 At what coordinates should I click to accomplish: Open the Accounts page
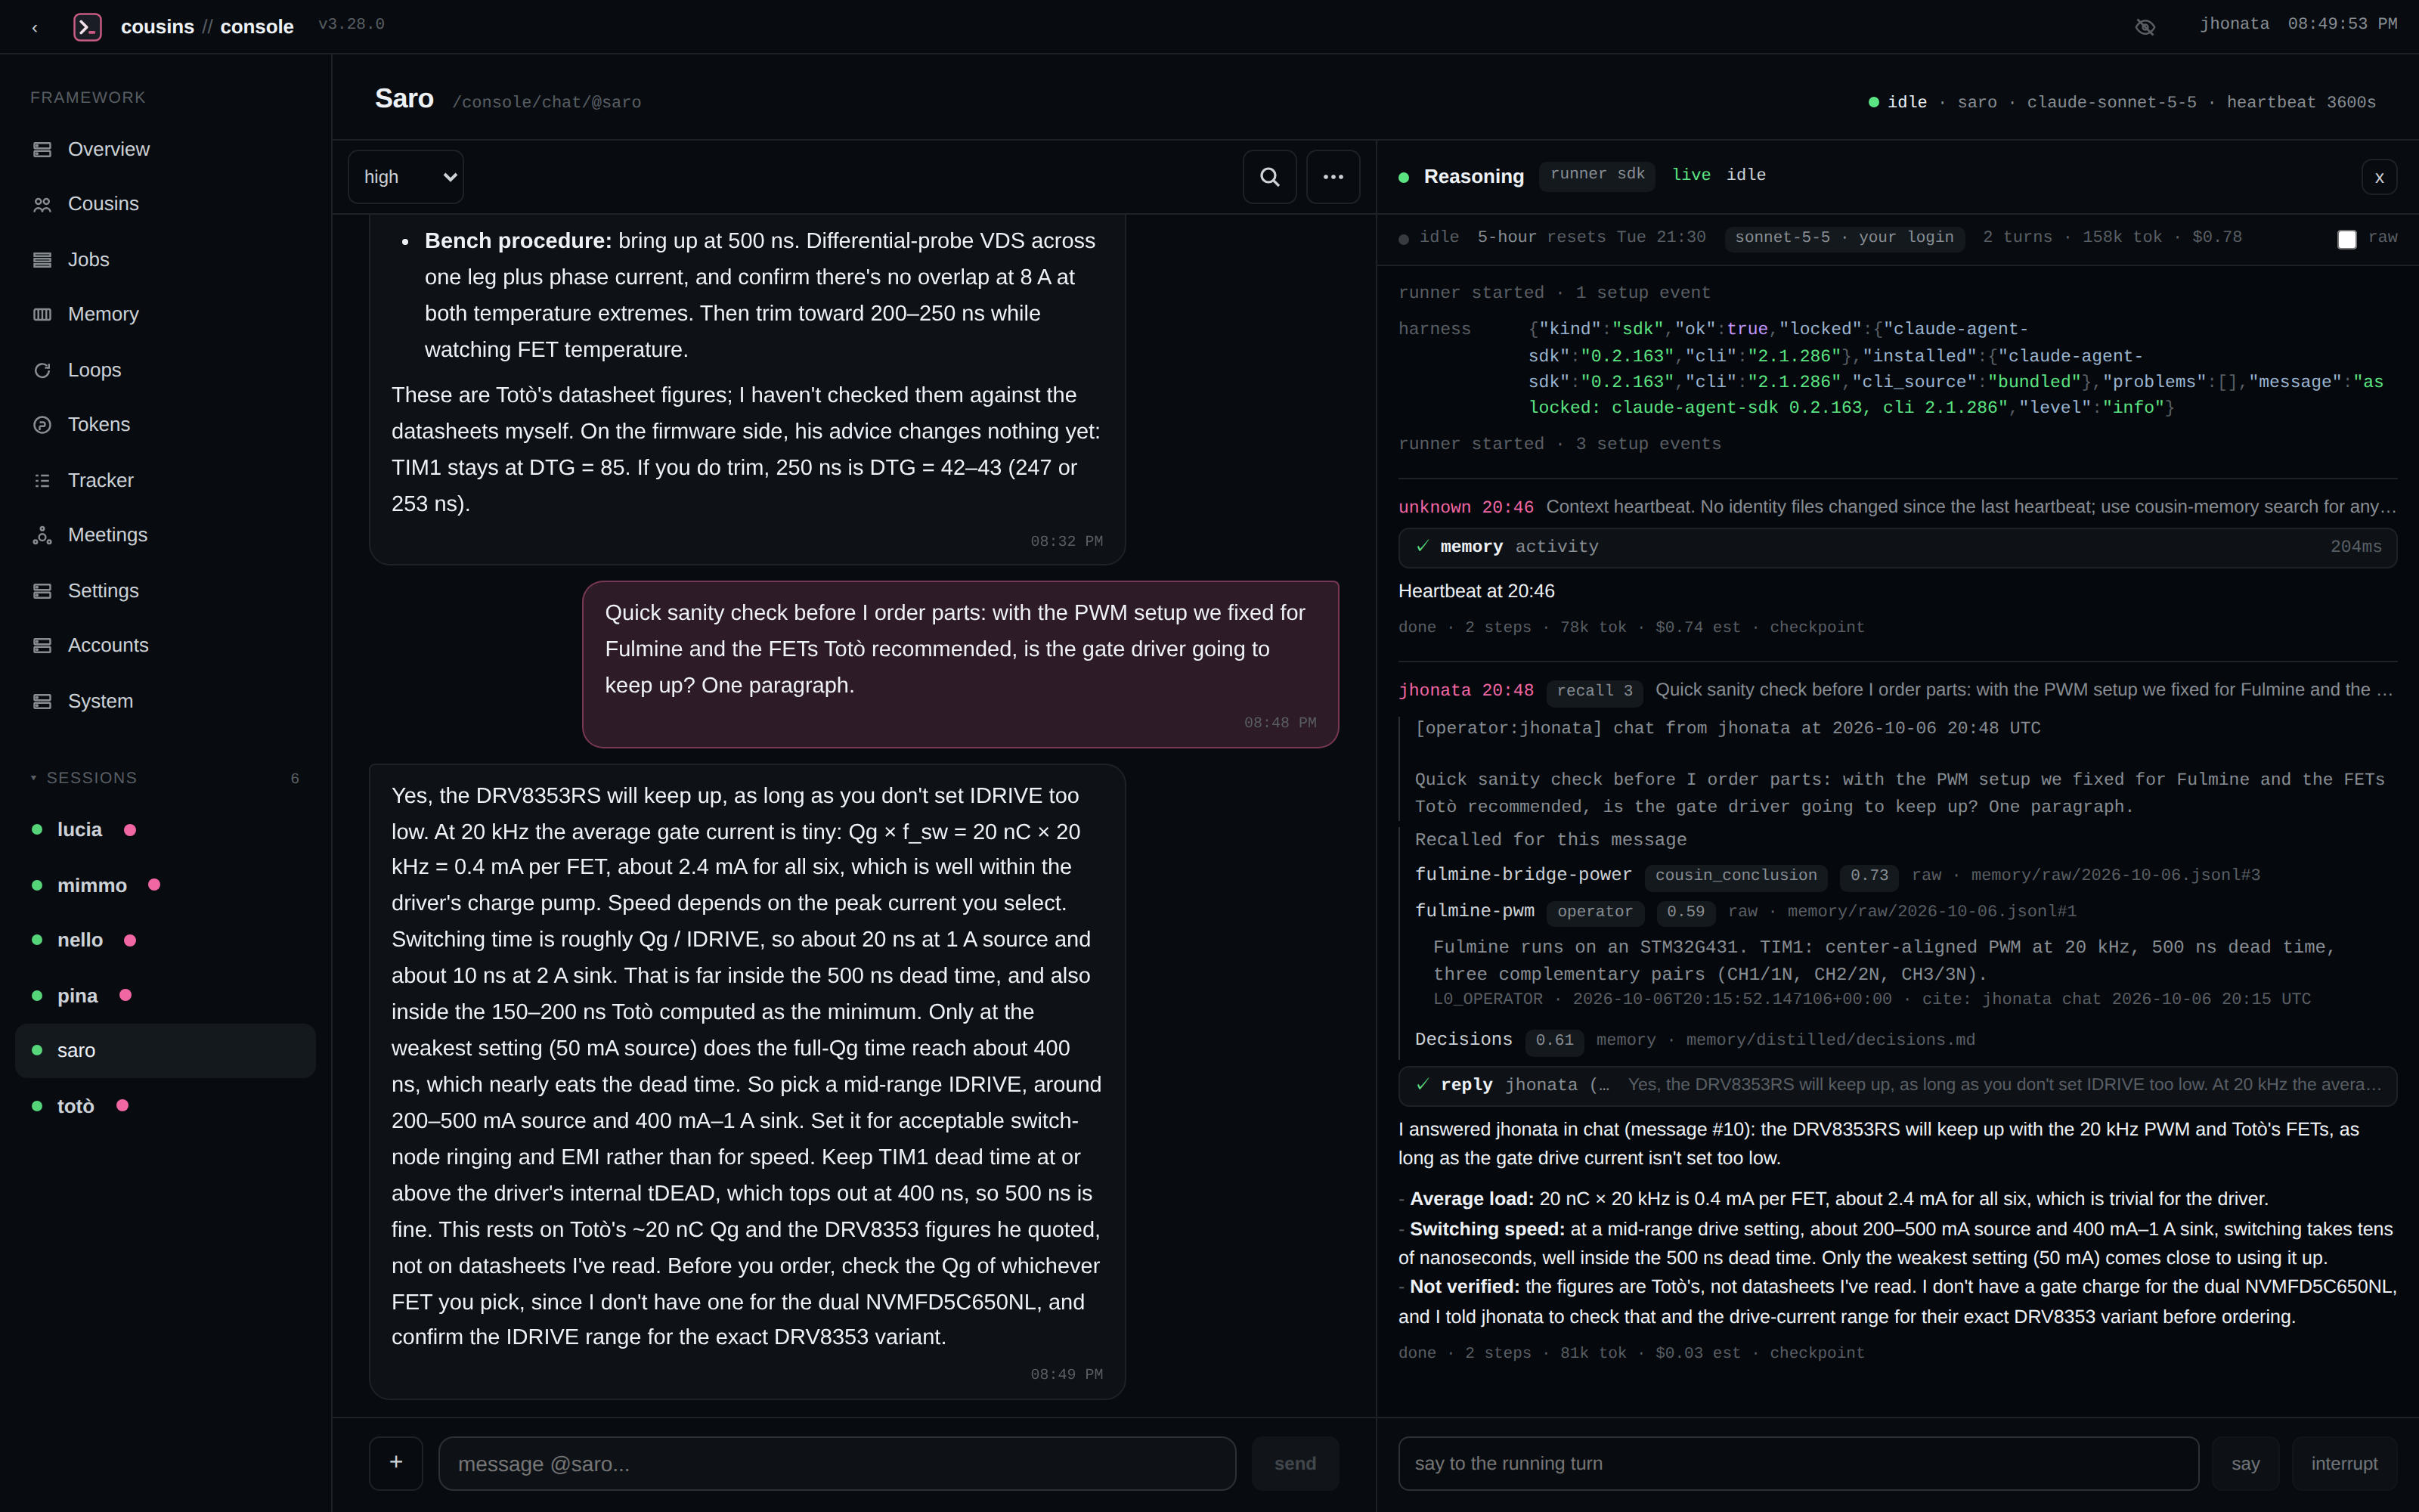tap(165, 646)
